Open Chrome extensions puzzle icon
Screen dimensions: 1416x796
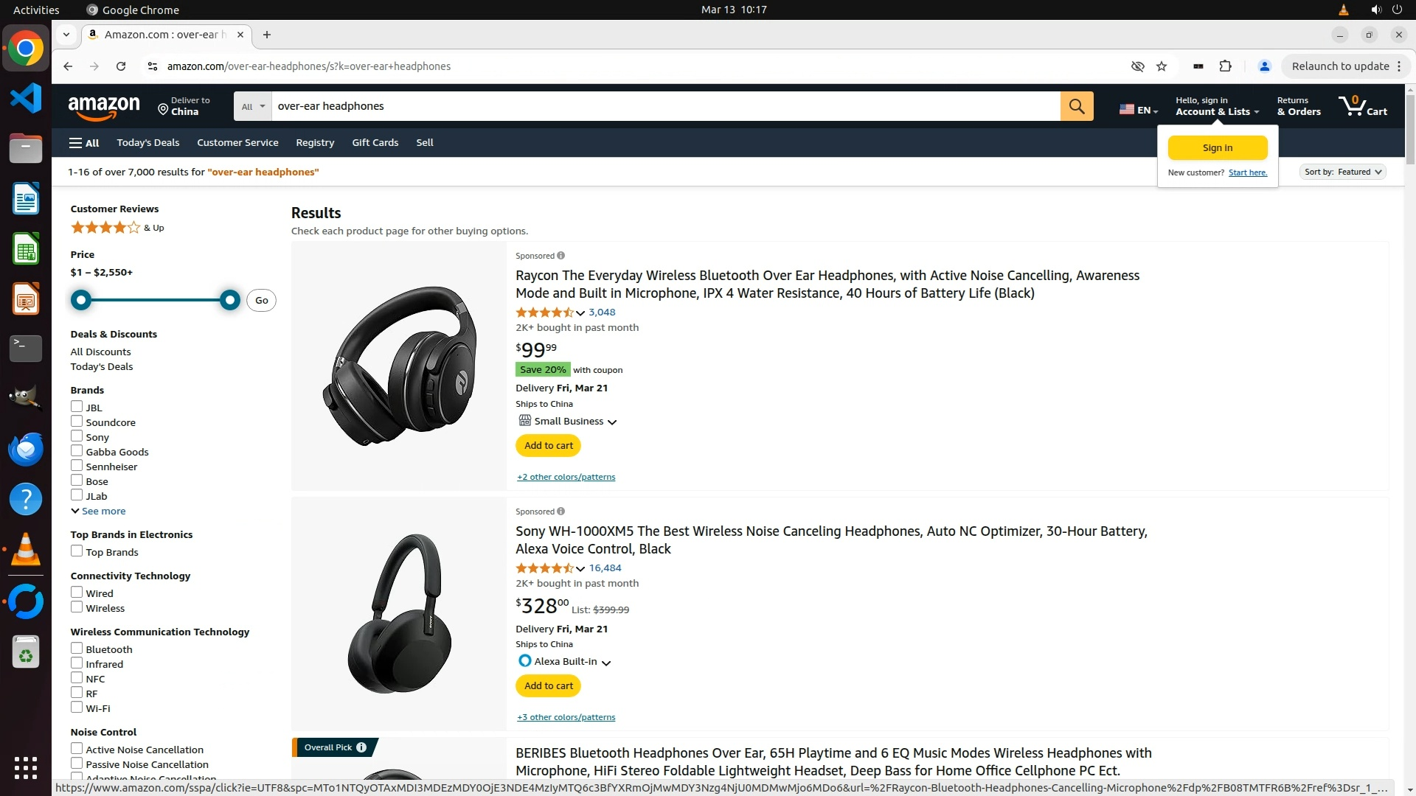click(x=1225, y=66)
